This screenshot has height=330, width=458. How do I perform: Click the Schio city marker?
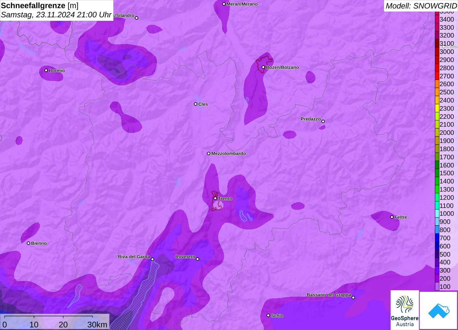(268, 315)
